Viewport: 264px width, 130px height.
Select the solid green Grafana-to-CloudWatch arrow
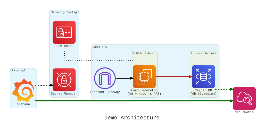tap(129, 101)
